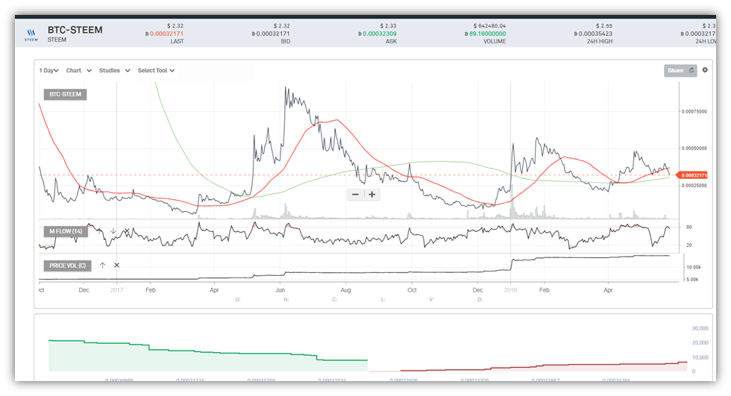Open the Chart type dropdown
731x396 pixels.
tap(79, 70)
